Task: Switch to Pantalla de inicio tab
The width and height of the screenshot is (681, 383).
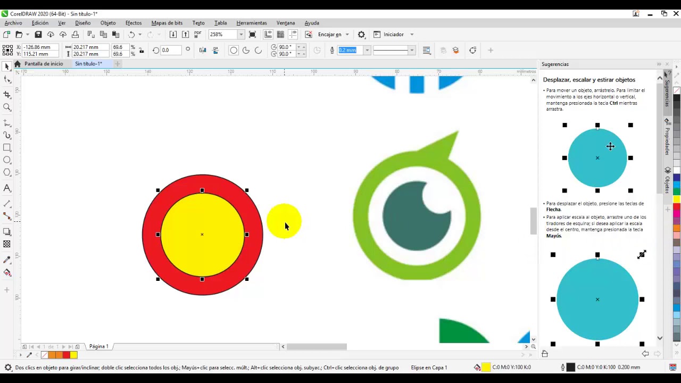Action: point(43,64)
